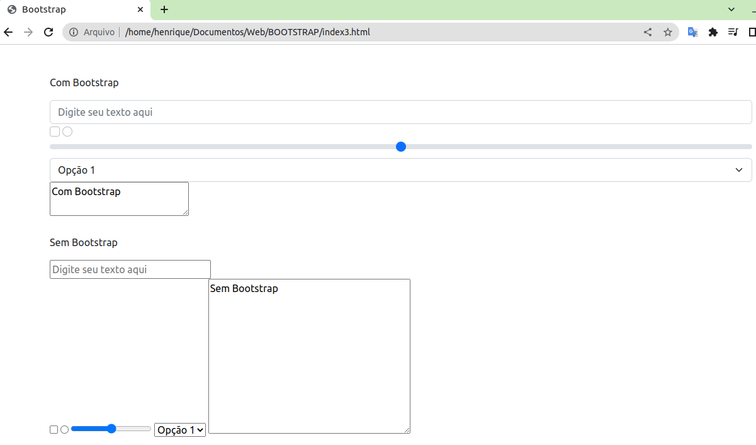The image size is (756, 445).
Task: Share this page via share icon
Action: tap(648, 32)
